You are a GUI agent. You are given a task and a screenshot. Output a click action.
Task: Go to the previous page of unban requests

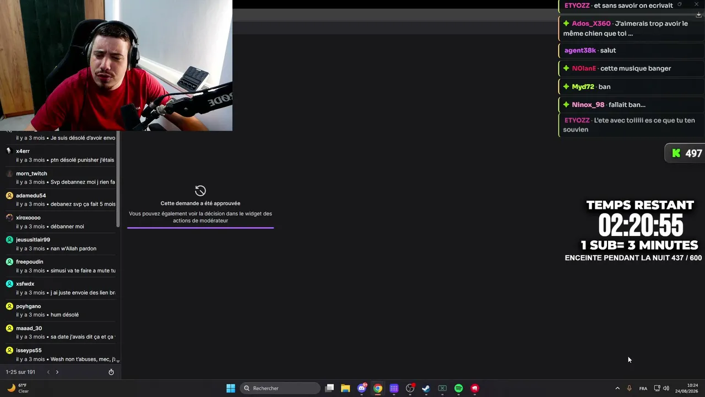click(48, 372)
